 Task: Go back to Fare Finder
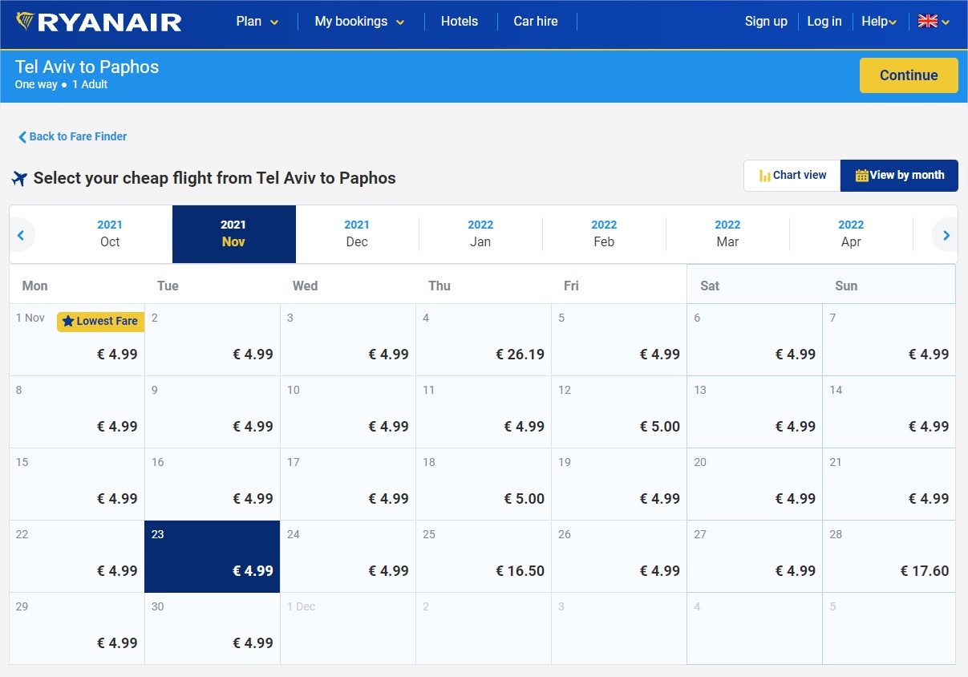[x=73, y=136]
